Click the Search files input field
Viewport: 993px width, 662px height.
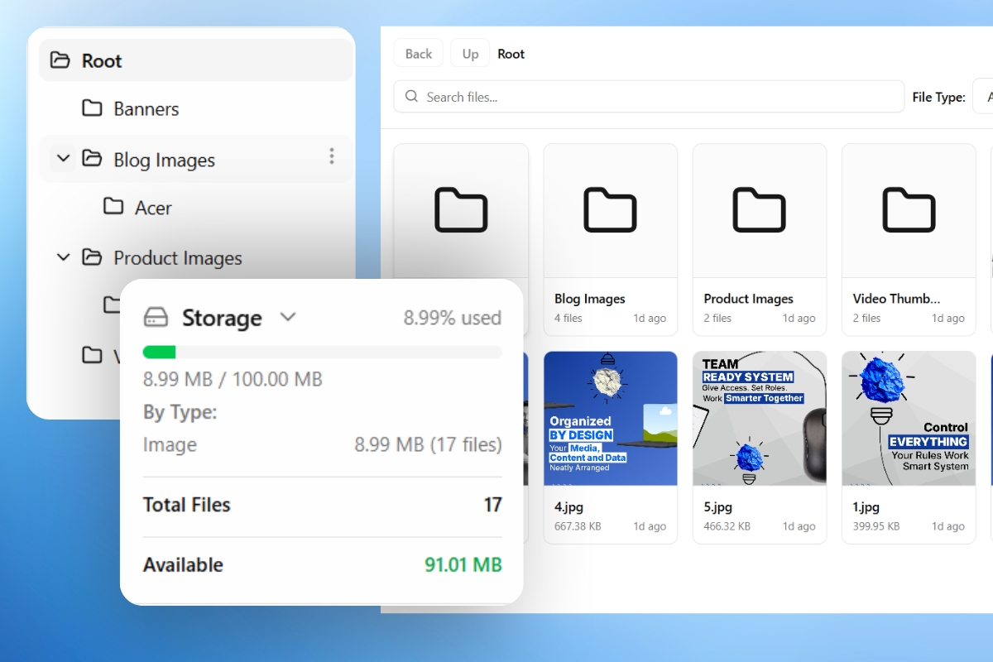[579, 96]
